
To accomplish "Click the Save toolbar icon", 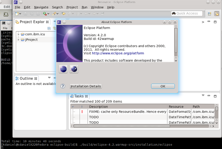I will coord(26,14).
